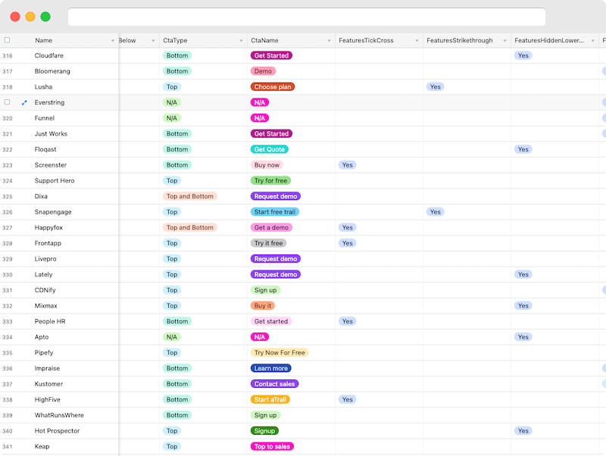Viewport: 606px width, 456px height.
Task: Click the CDNify name cell
Action: pos(45,290)
